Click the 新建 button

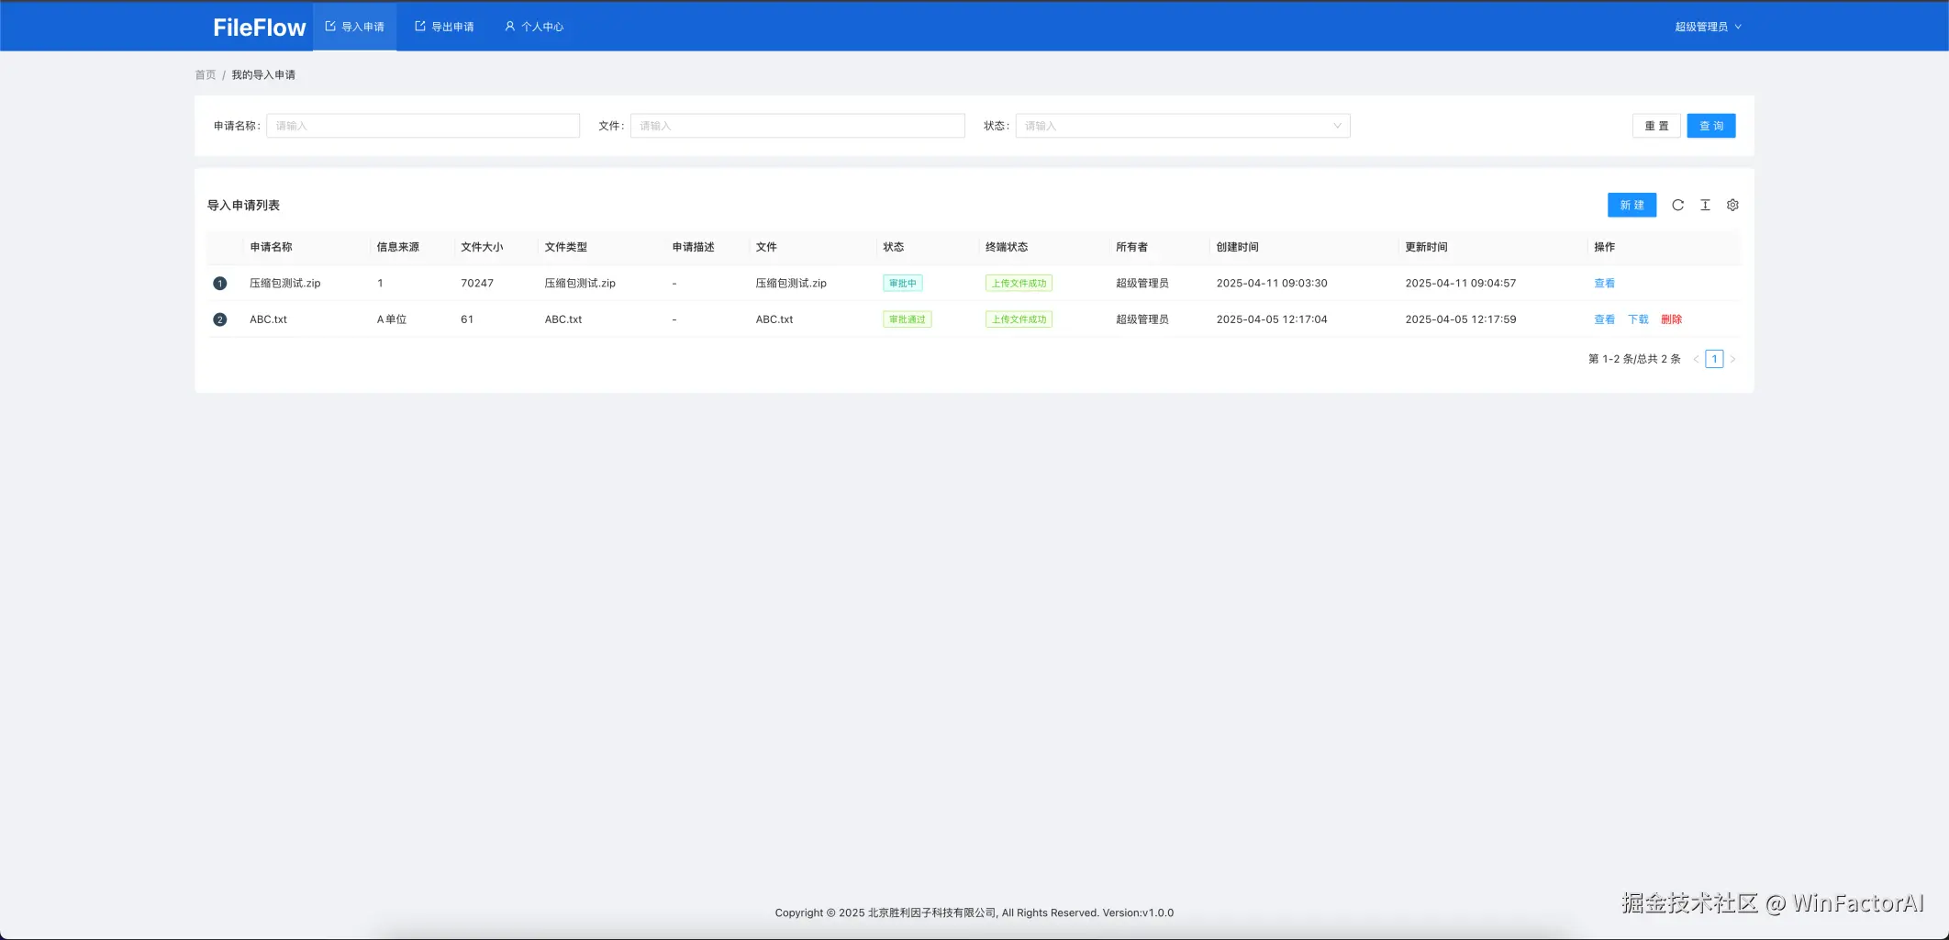click(x=1632, y=205)
